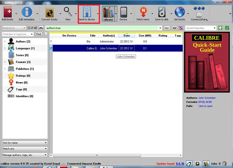The image size is (233, 168).
Task: Select Tags [0] in tag browser
Action: pos(21,89)
